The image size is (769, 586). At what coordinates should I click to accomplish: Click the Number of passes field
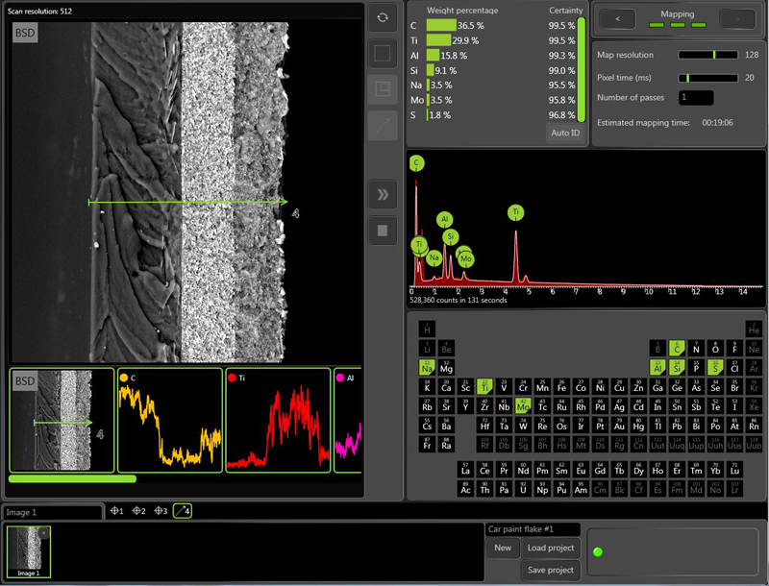(696, 97)
